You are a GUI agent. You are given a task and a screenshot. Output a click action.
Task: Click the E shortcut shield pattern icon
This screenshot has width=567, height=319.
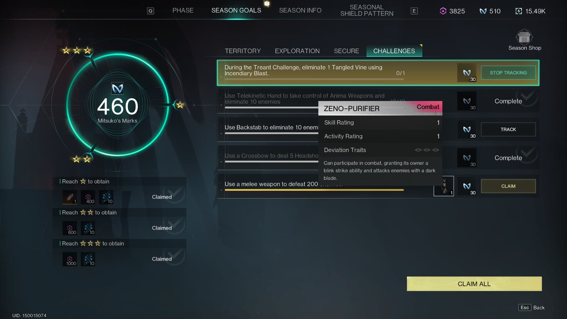(414, 11)
